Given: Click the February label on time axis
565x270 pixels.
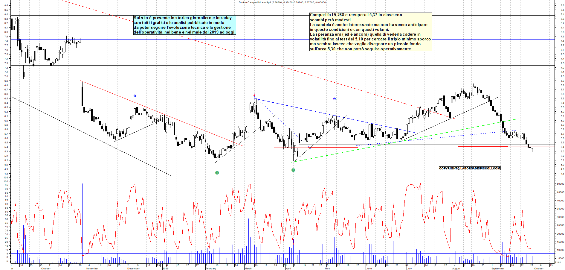Looking at the screenshot, I should coord(211,269).
